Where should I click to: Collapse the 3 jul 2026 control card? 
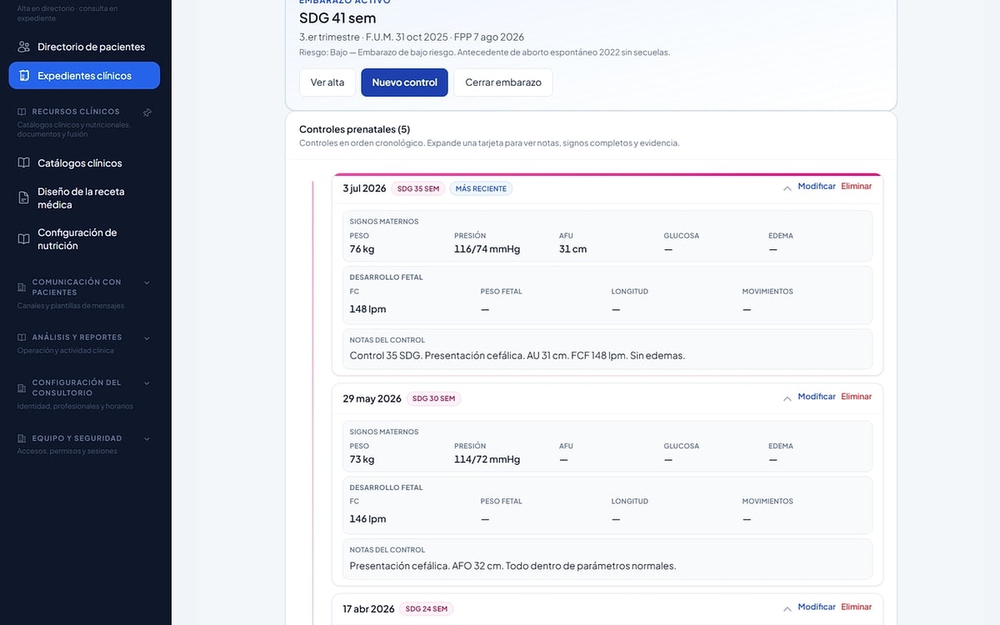pos(787,188)
